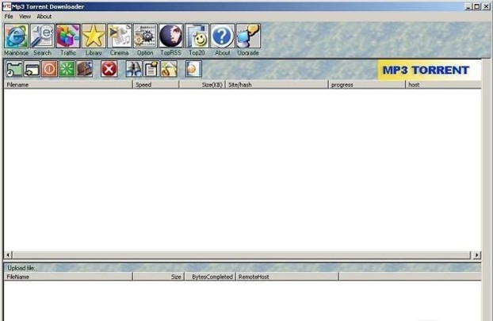Open the Library star icon
This screenshot has width=493, height=321.
[94, 36]
